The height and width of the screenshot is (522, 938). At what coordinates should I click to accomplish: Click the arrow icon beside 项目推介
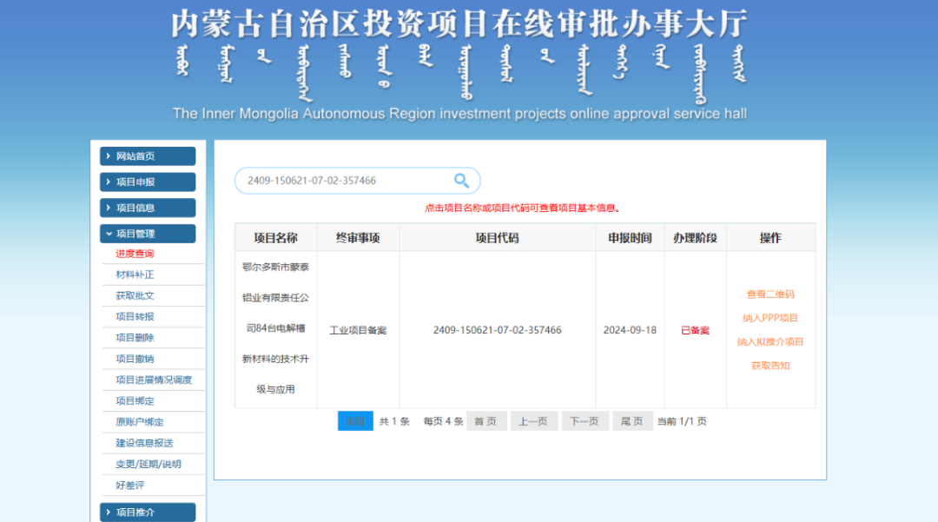[x=108, y=512]
